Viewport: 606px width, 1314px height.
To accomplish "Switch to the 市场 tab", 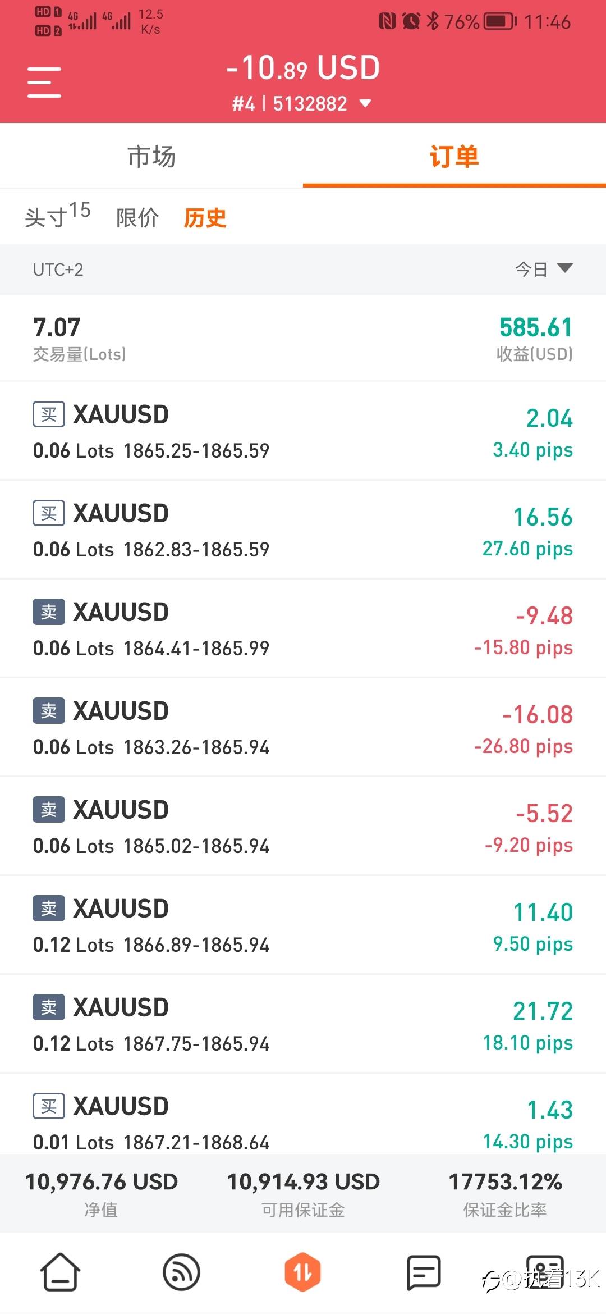I will coord(151,156).
